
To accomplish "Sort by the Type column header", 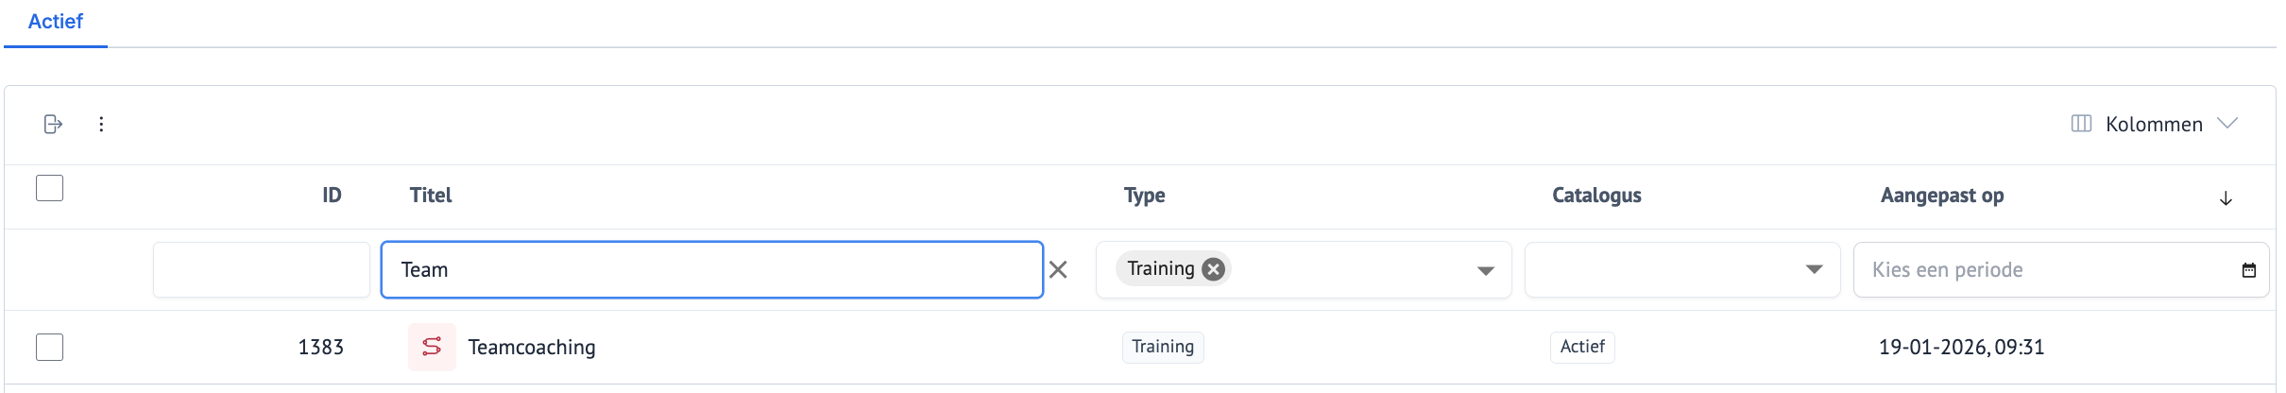I will 1144,196.
